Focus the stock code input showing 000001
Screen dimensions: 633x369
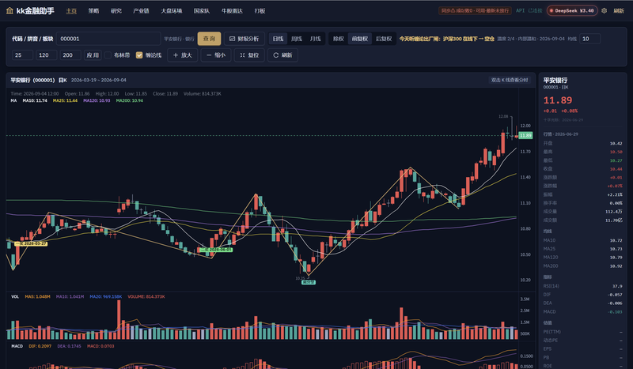point(108,39)
